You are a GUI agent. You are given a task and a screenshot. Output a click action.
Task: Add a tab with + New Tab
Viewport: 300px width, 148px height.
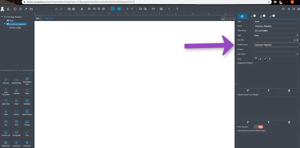[x=48, y=18]
